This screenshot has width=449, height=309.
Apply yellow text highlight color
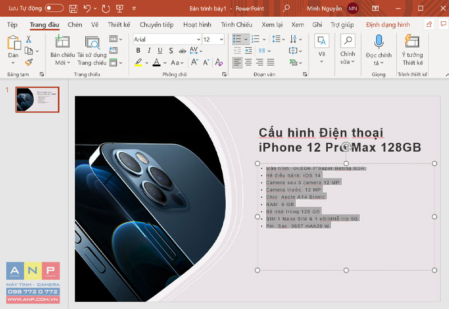point(139,62)
